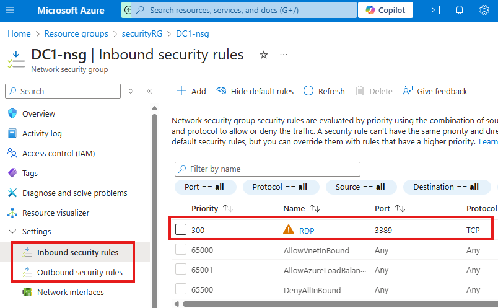This screenshot has width=498, height=308.
Task: Click the RDP warning triangle icon
Action: coord(289,229)
